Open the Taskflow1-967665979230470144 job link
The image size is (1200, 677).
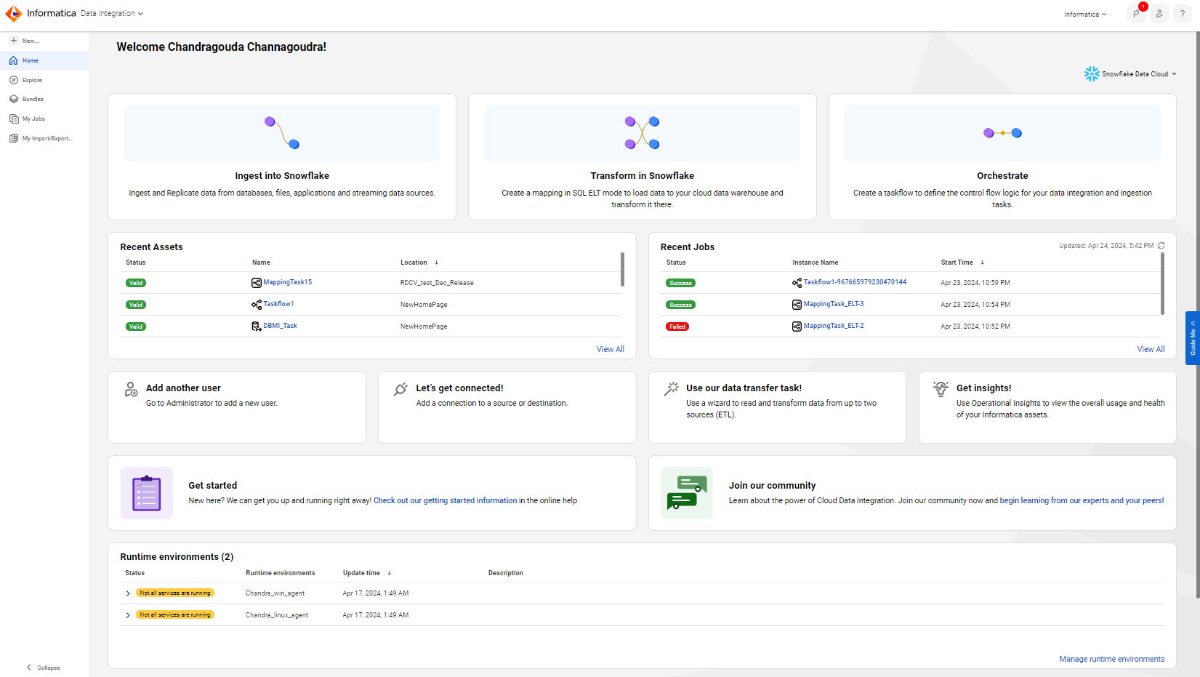click(x=855, y=282)
